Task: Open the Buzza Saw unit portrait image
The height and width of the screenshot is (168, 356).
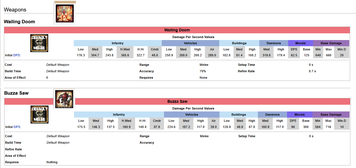Action: coord(64,99)
